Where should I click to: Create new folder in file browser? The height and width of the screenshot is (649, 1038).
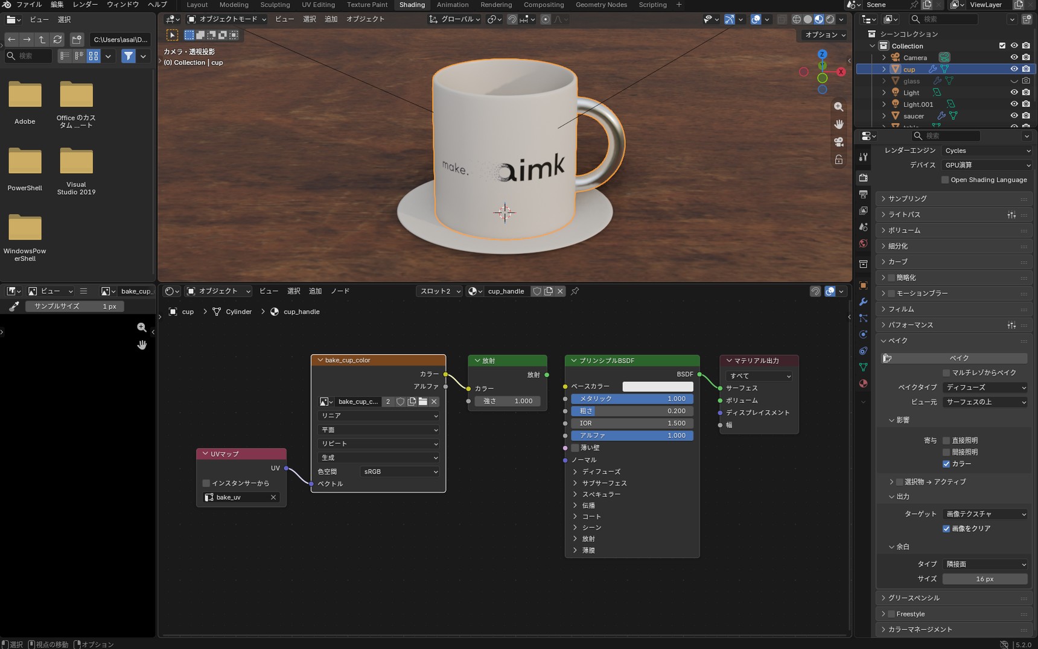click(77, 39)
